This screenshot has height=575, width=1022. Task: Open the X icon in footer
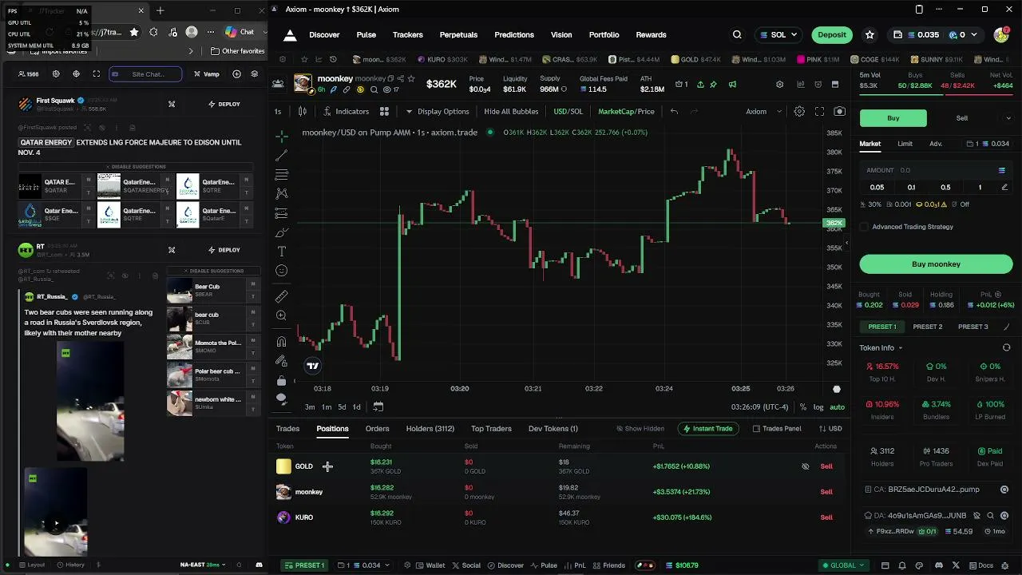[956, 565]
